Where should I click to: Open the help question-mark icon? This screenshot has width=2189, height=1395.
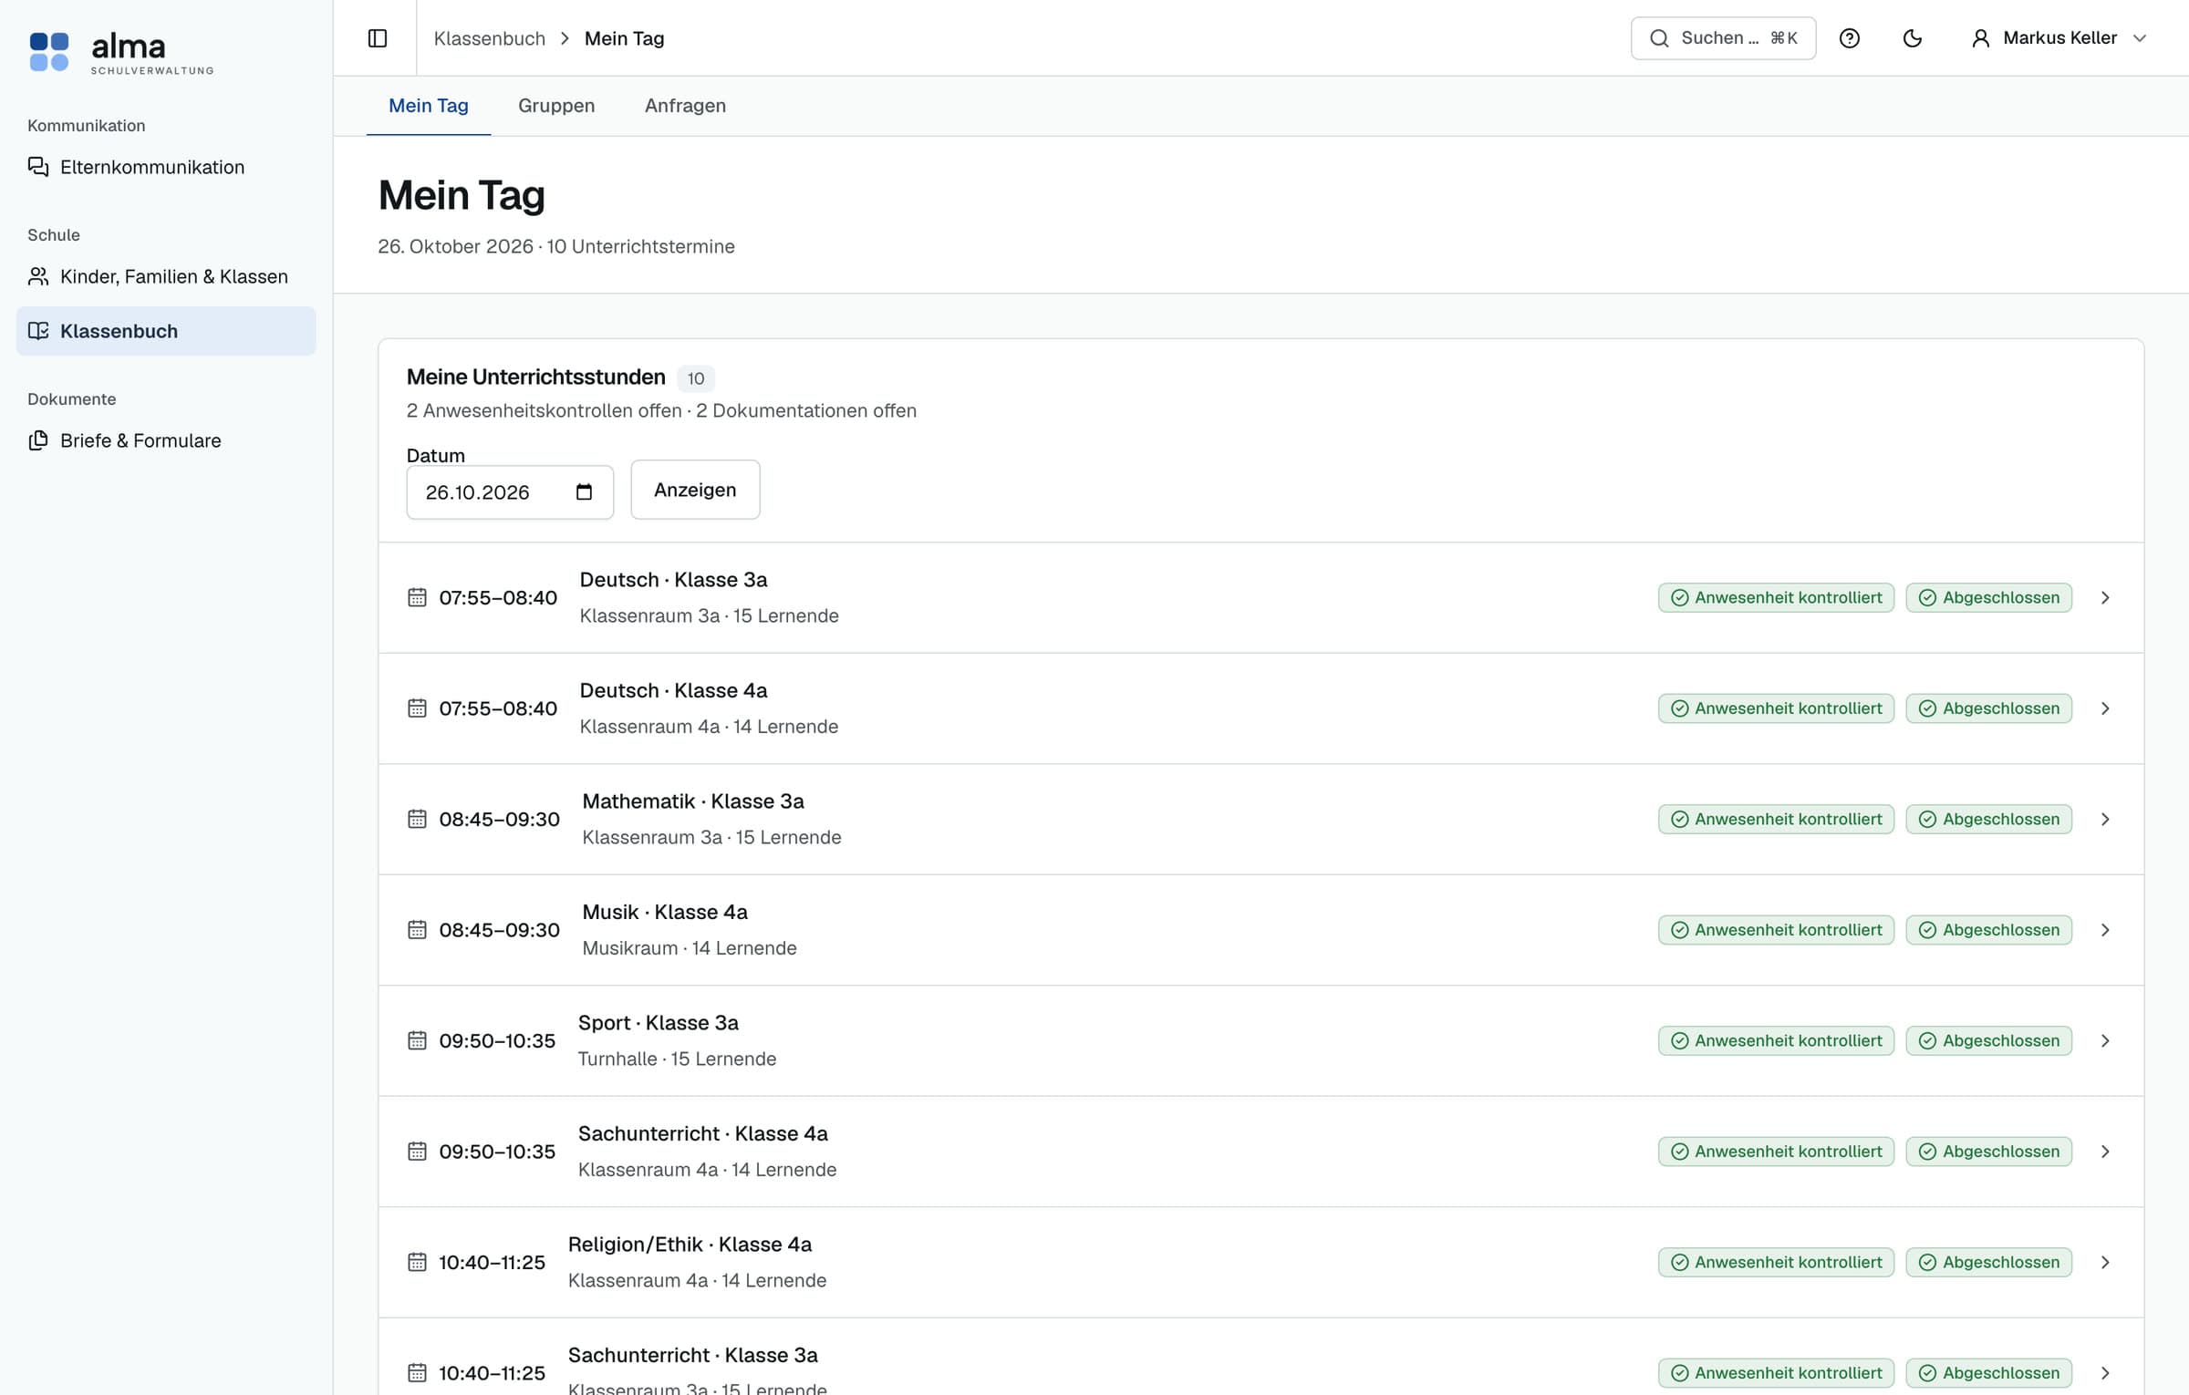(1849, 38)
